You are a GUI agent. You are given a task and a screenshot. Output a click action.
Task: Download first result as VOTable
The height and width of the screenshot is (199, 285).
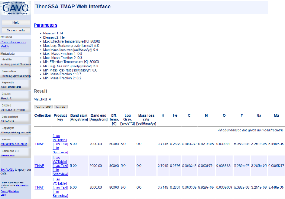pos(60,138)
